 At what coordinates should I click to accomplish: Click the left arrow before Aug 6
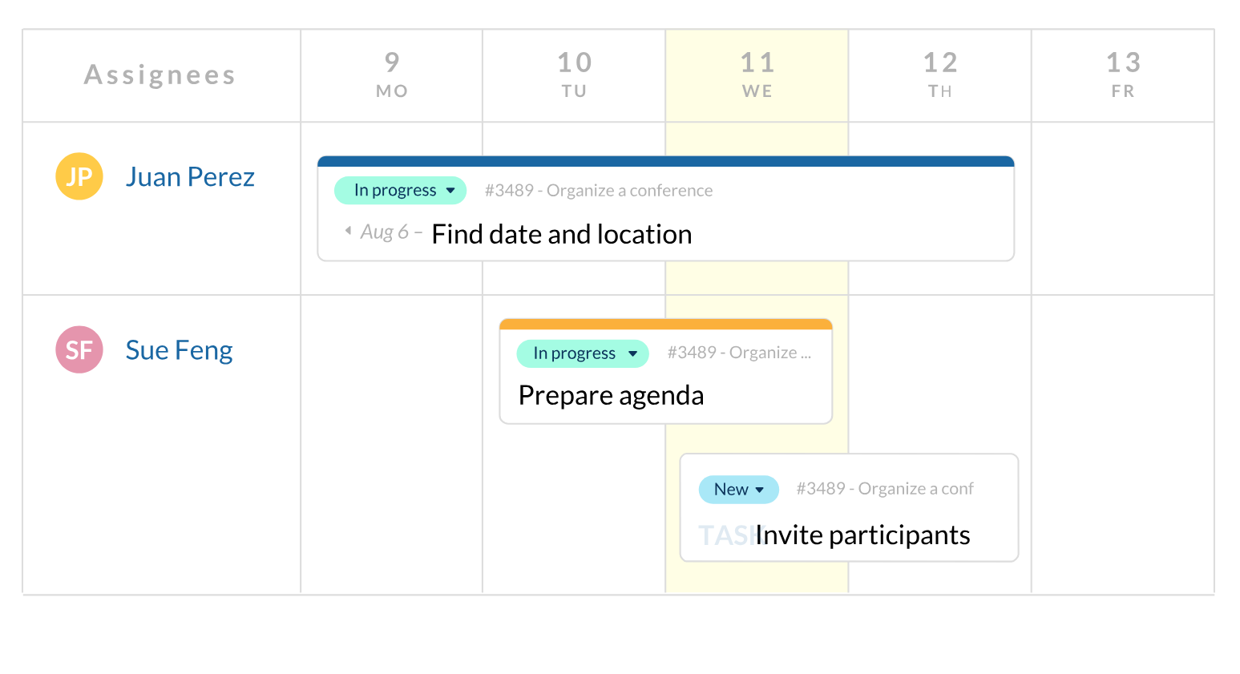tap(348, 231)
